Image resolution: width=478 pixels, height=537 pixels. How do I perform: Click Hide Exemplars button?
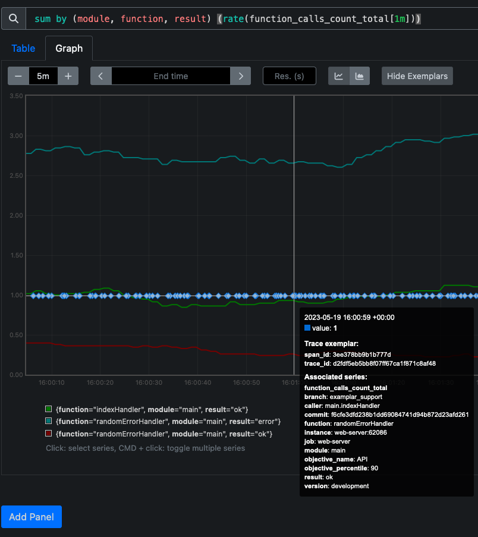[x=417, y=76]
